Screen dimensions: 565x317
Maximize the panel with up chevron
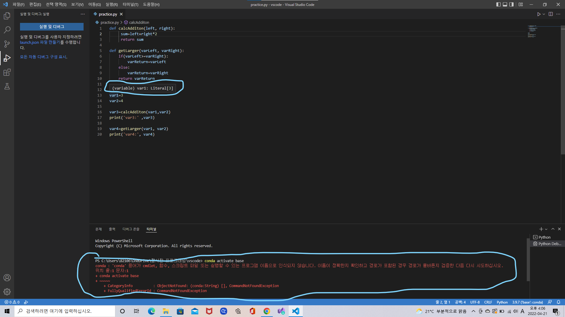click(553, 229)
